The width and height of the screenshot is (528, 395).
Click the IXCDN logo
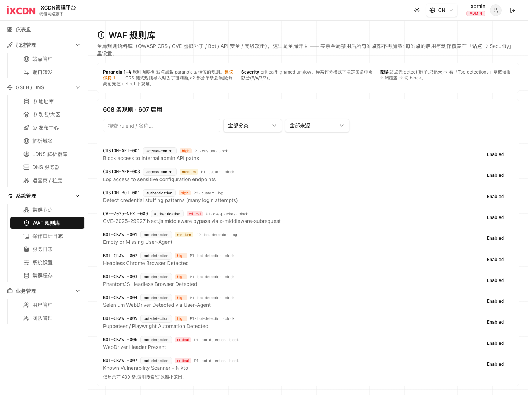pyautogui.click(x=21, y=10)
